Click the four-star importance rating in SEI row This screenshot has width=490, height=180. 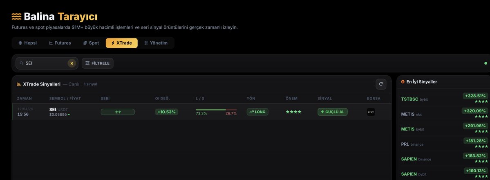(293, 112)
